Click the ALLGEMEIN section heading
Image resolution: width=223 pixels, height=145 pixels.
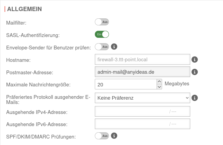24,9
